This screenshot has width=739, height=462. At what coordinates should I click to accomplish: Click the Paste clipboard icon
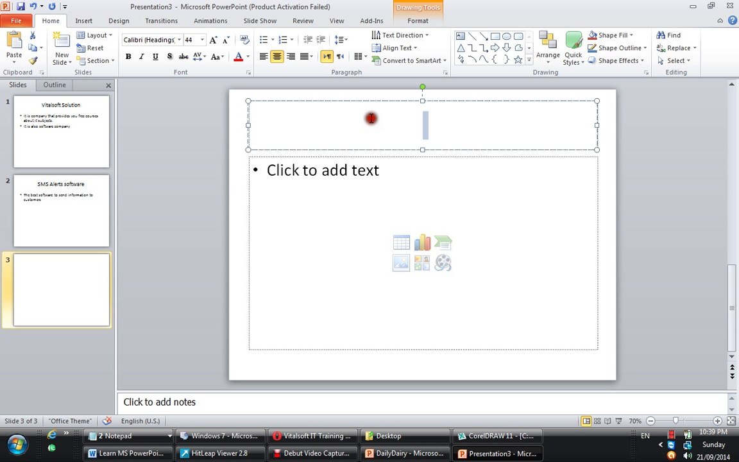click(13, 41)
